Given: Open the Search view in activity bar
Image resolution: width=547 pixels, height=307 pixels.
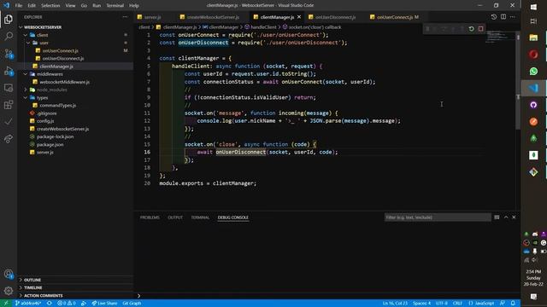Looking at the screenshot, I should pos(9,36).
